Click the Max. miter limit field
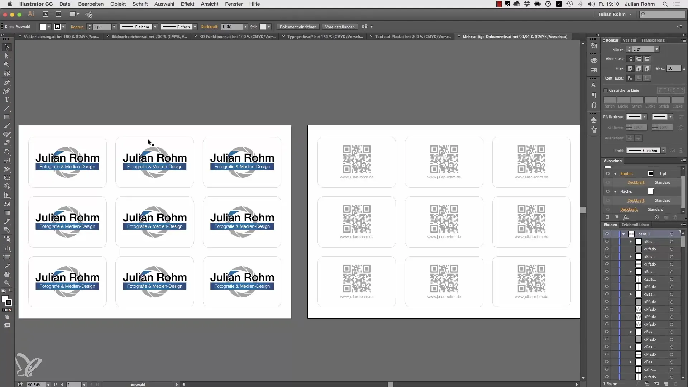 click(x=674, y=68)
